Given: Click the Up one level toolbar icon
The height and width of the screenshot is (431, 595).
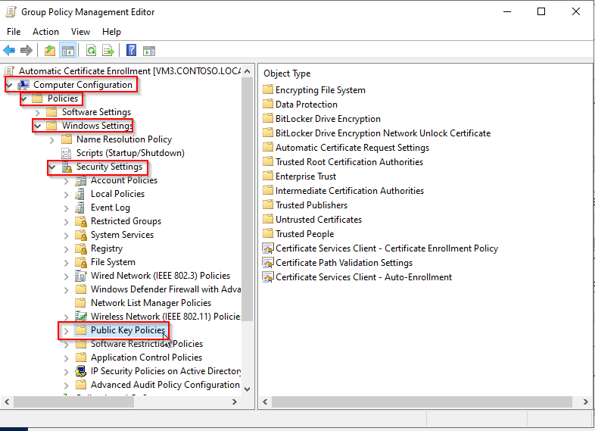Looking at the screenshot, I should coord(50,51).
